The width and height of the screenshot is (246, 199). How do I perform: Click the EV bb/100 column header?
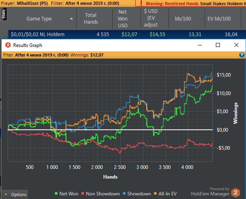coord(220,18)
